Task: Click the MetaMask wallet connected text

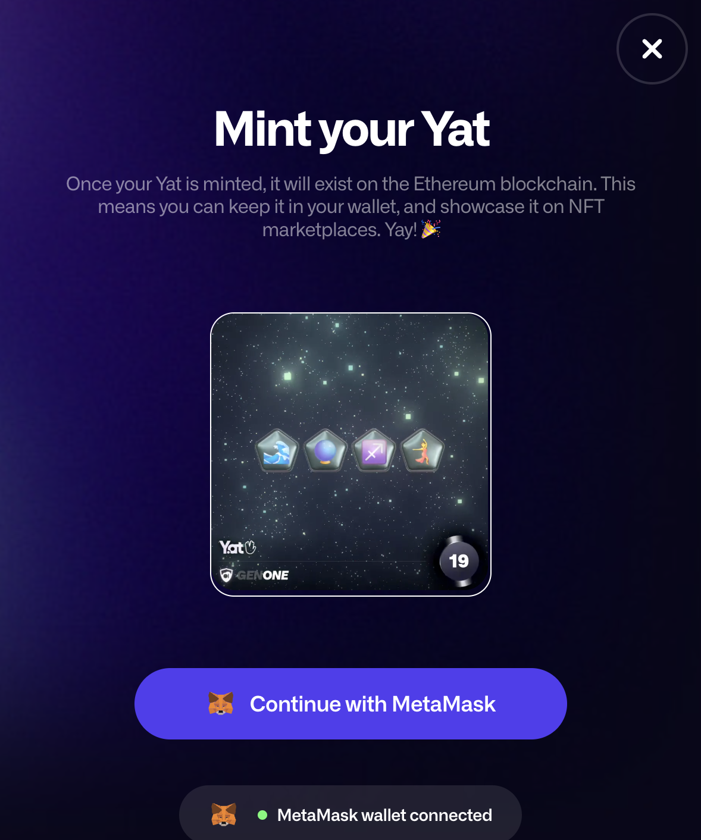Action: 384,815
